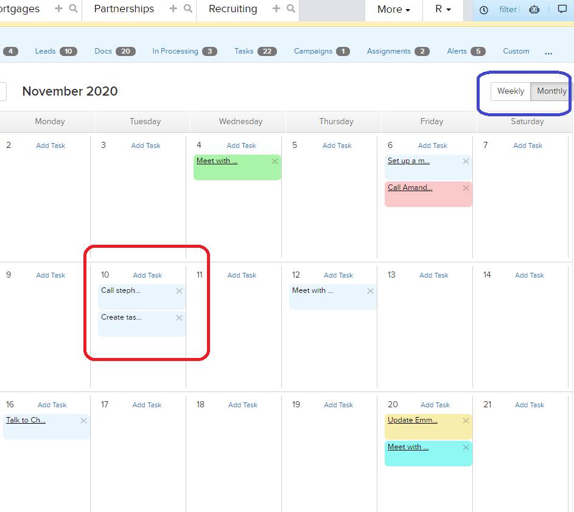Open the green Meet with task on the 4th
The image size is (574, 512).
[217, 161]
